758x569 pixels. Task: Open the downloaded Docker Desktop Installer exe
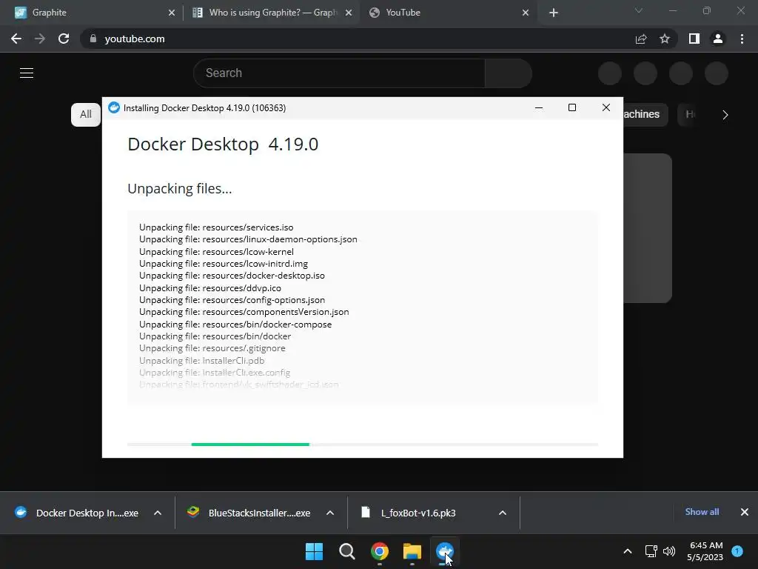(76, 513)
